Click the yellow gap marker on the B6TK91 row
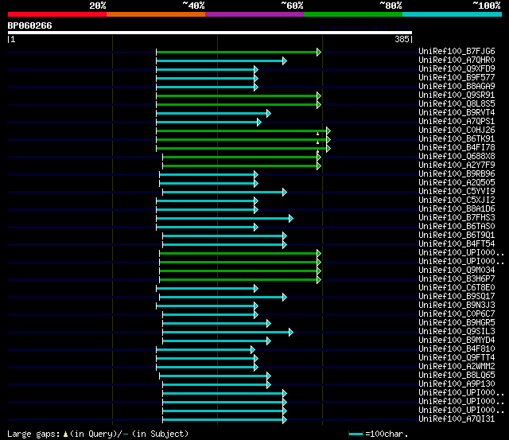509x440 pixels. [x=318, y=142]
